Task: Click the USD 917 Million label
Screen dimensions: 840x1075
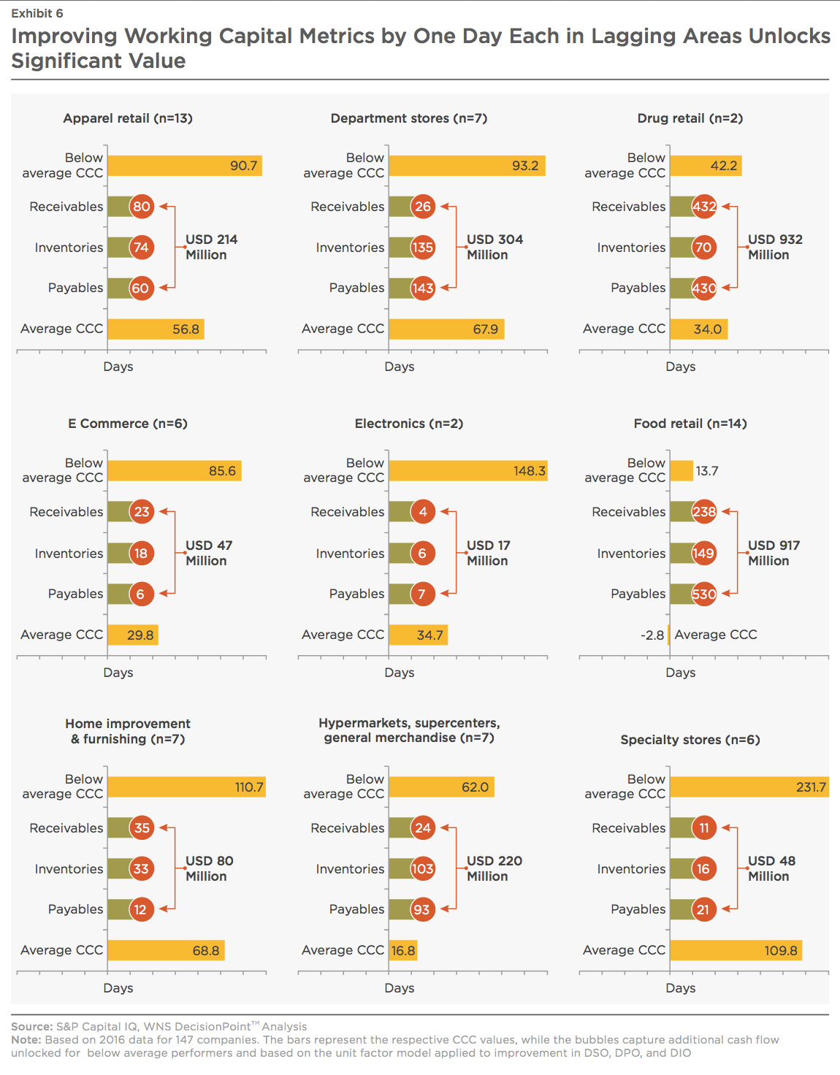Action: click(774, 553)
